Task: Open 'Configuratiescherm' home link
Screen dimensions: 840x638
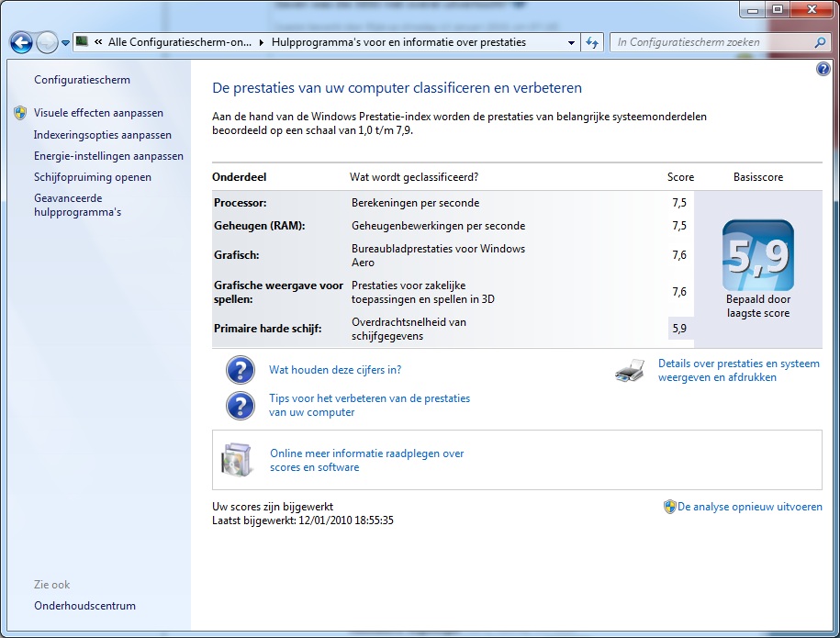Action: [x=82, y=80]
